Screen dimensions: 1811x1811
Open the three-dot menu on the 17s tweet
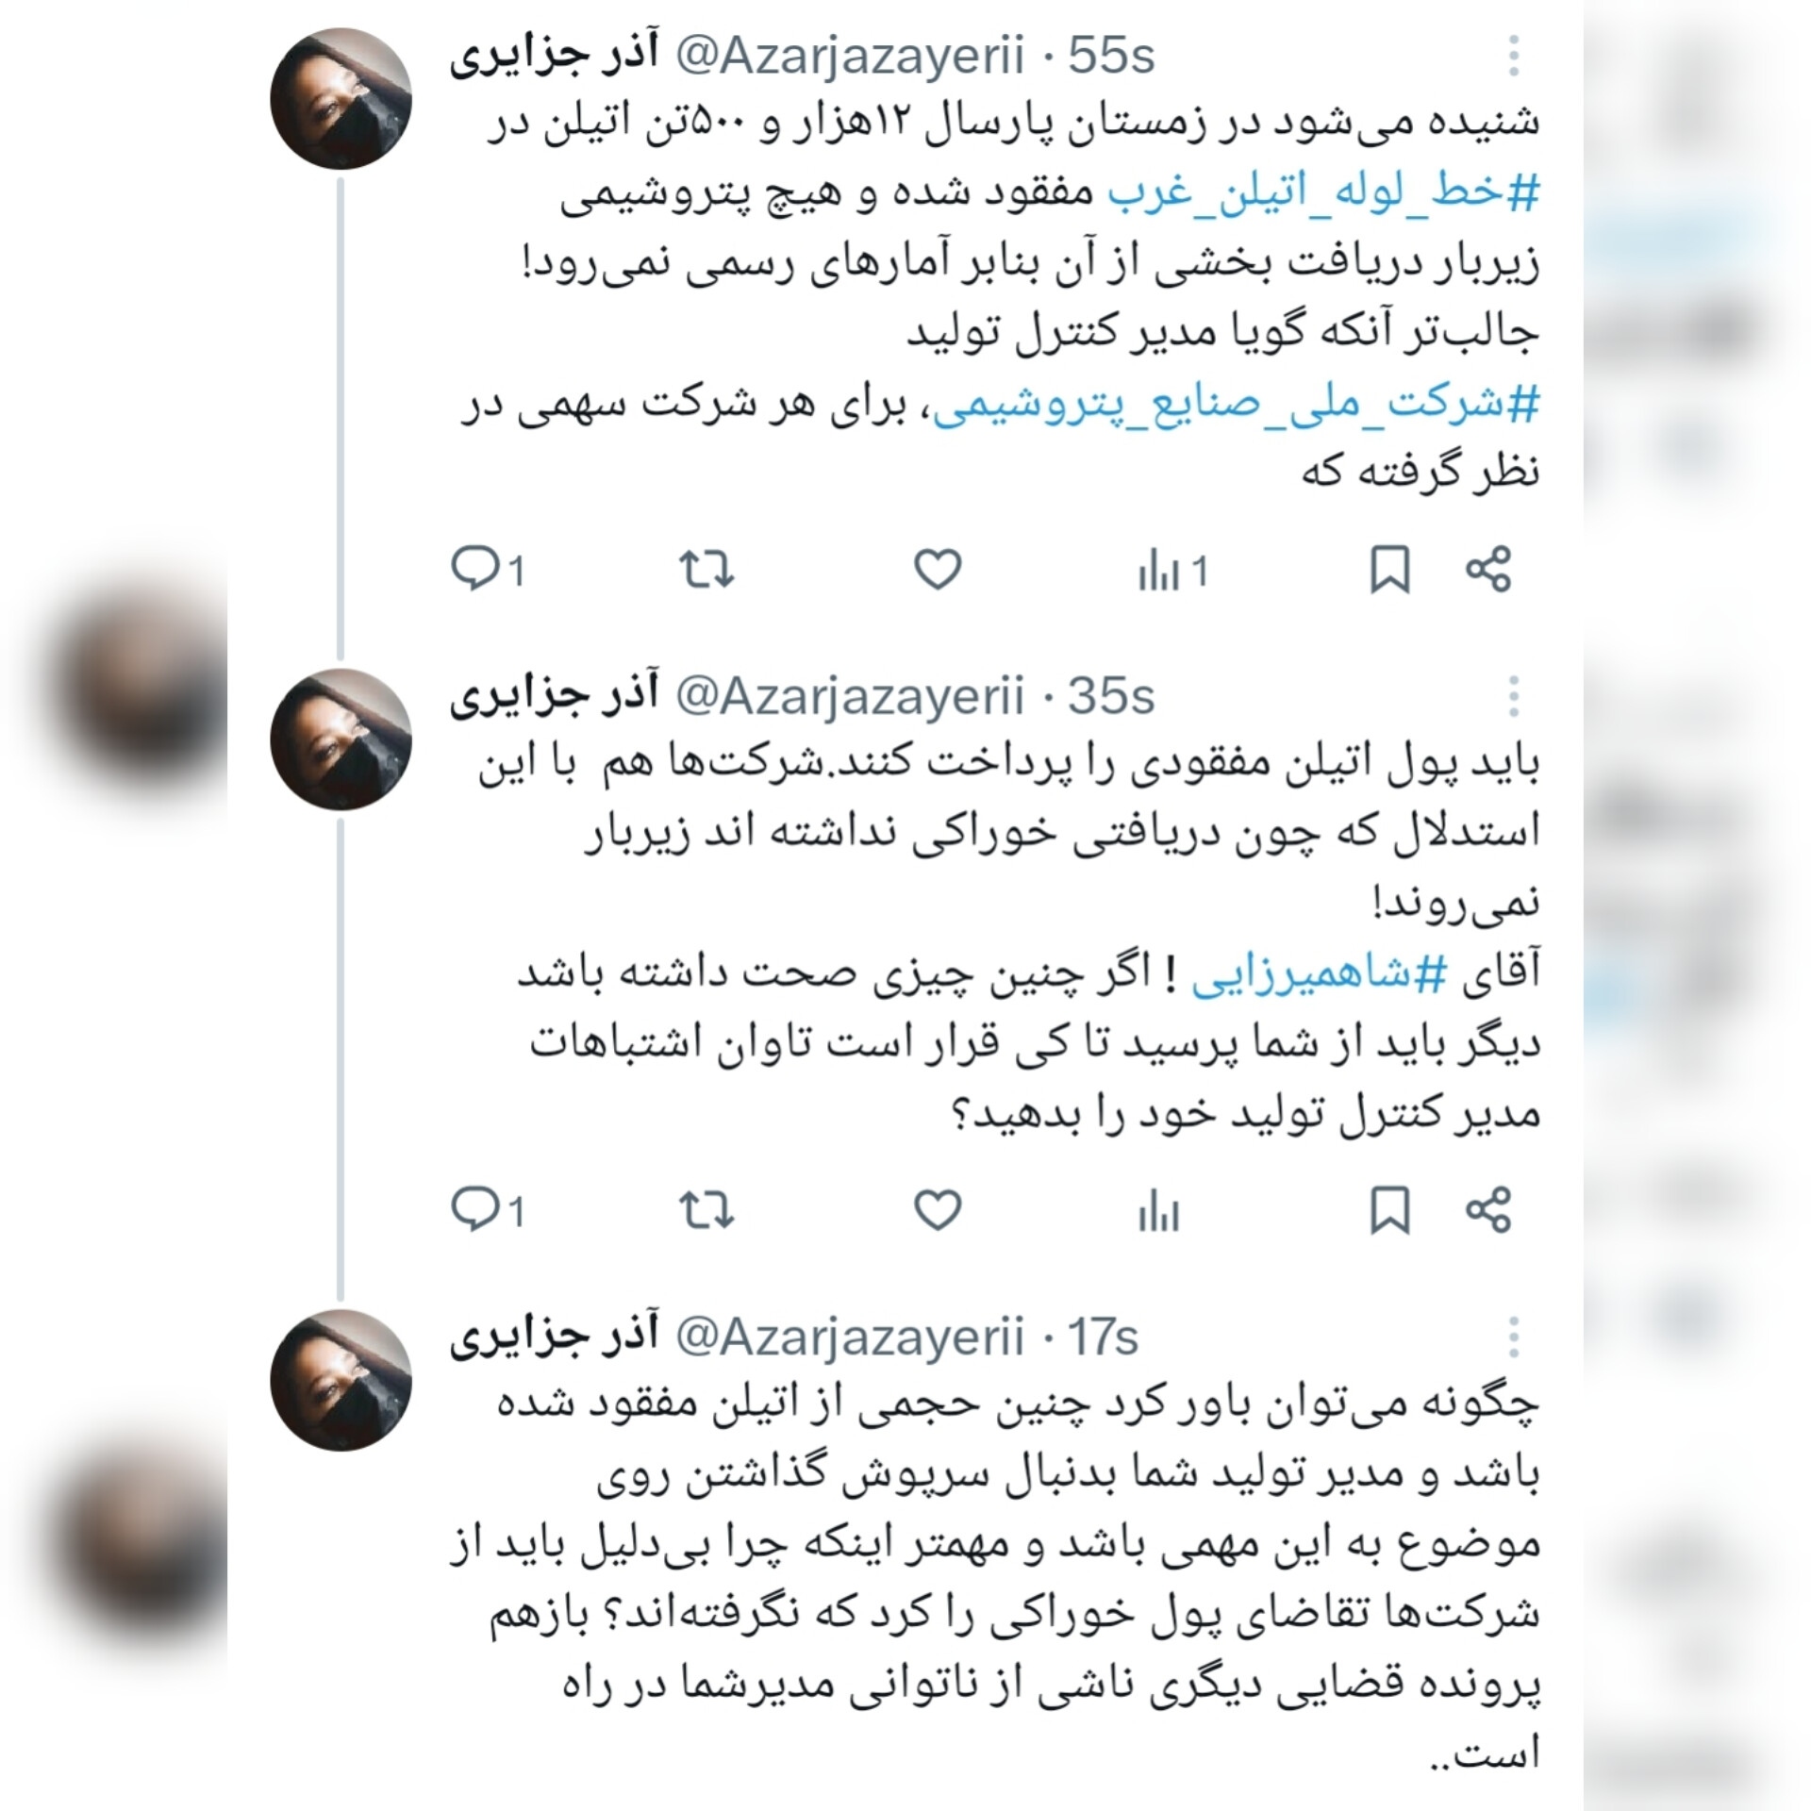coord(1514,1337)
